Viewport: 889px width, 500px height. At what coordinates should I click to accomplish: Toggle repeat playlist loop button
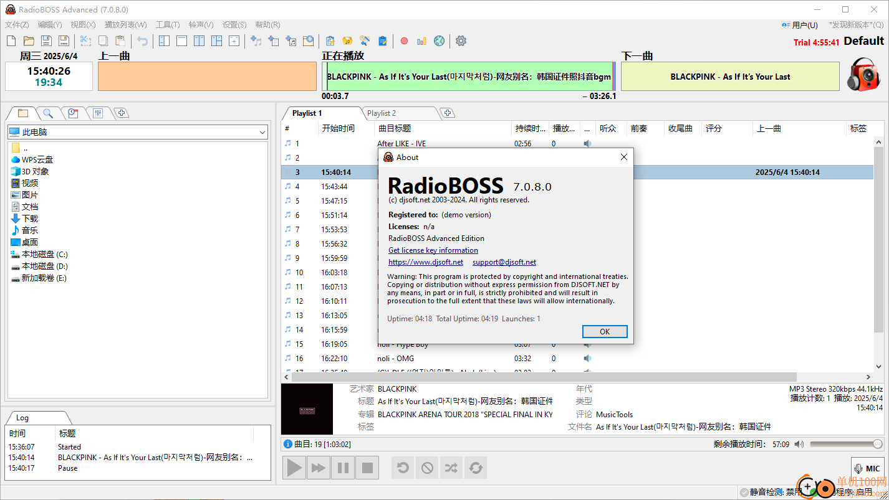(x=476, y=468)
